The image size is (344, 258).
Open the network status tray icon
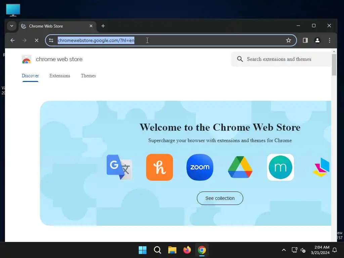click(x=294, y=250)
